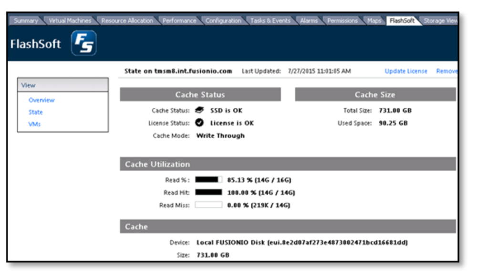Click the active FlashSoft tab
The height and width of the screenshot is (279, 477).
coord(402,21)
